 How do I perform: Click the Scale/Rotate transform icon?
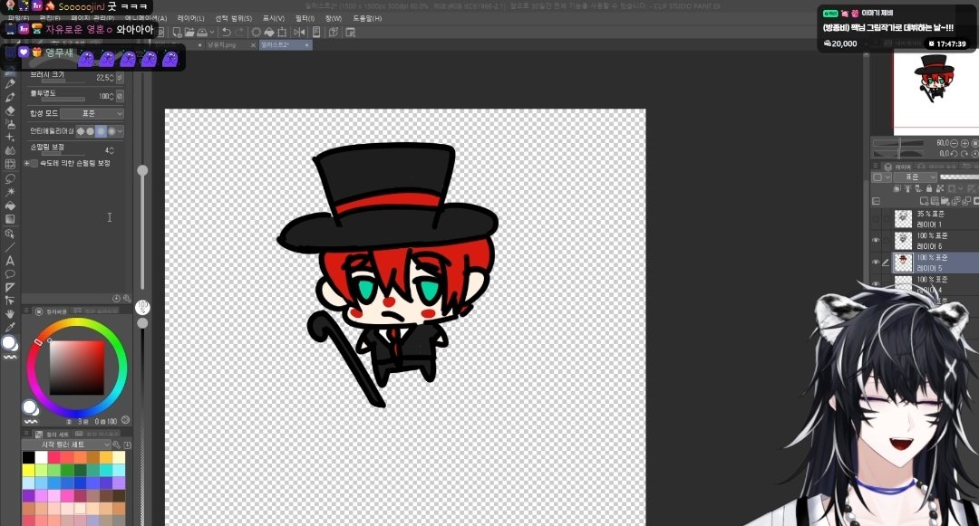coord(282,32)
